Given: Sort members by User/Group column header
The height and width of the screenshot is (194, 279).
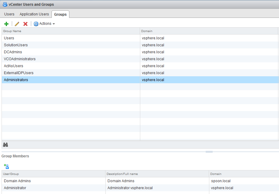Looking at the screenshot, I should point(53,174).
